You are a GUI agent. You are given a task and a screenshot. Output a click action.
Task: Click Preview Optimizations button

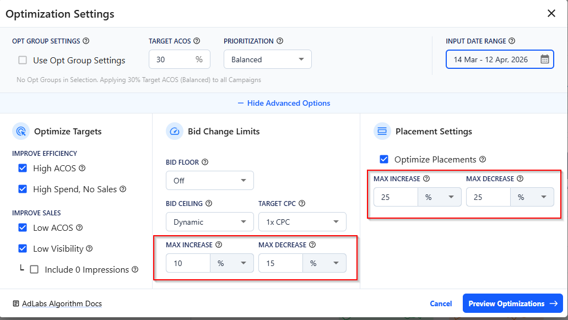pos(512,303)
